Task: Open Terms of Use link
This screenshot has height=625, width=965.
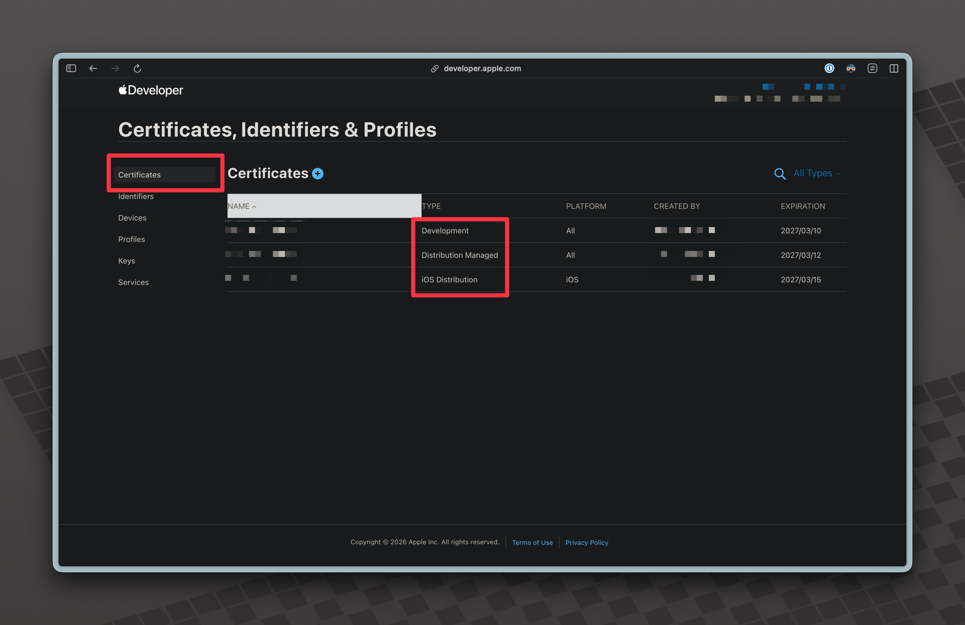Action: point(532,542)
